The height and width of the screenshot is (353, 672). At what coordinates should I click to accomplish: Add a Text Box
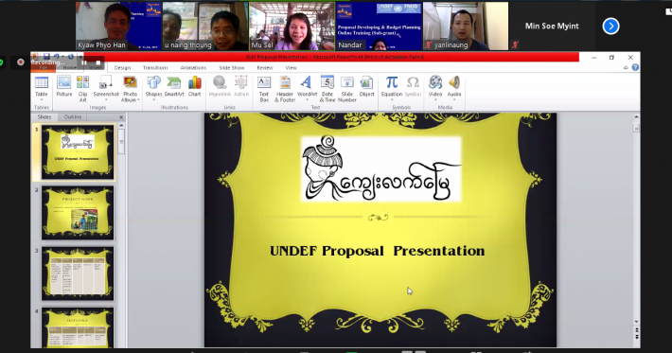coord(264,89)
